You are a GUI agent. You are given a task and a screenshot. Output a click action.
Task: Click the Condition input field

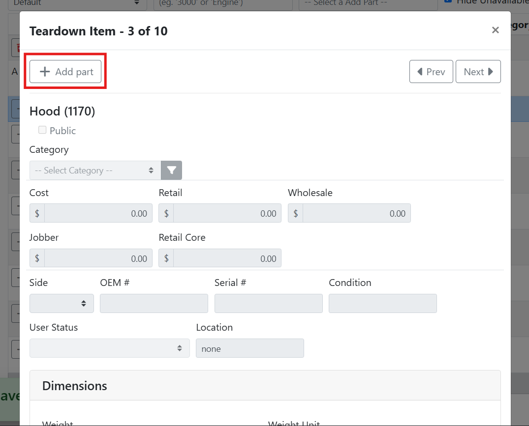click(382, 304)
